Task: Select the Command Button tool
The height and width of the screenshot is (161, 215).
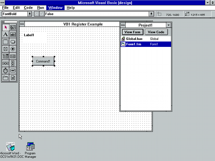Action: (x=13, y=42)
